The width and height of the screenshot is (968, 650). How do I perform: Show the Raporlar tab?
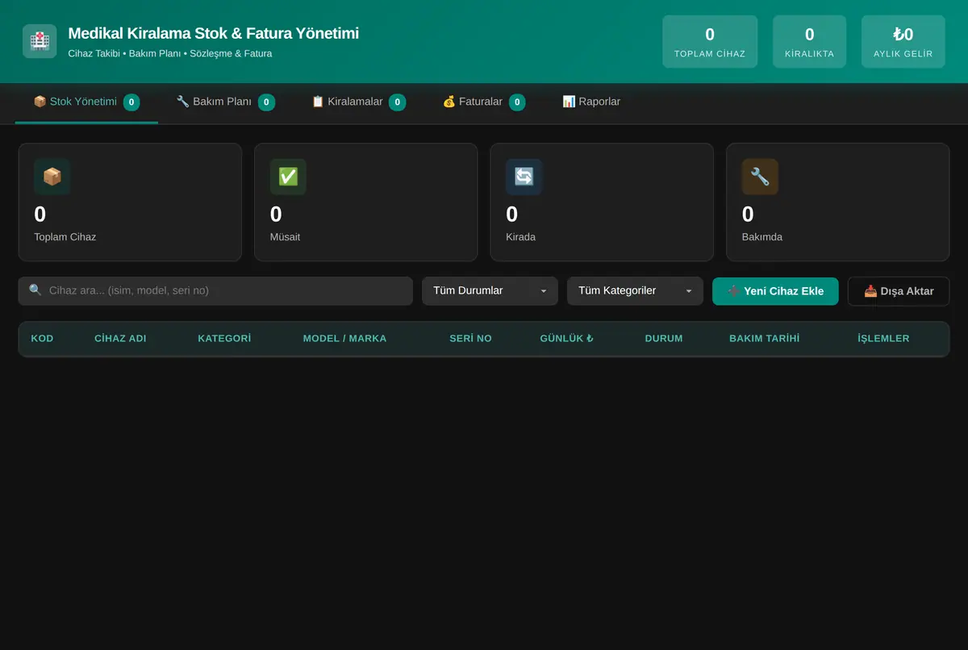(x=591, y=102)
